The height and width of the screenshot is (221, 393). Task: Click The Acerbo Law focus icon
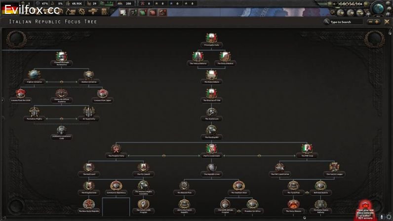tap(211, 112)
